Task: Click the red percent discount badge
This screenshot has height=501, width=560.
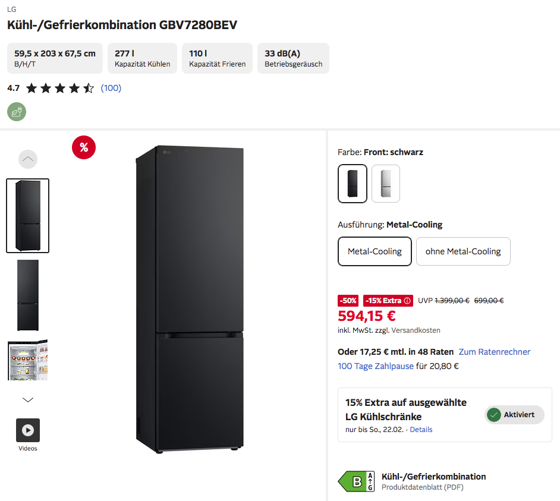Action: [84, 147]
